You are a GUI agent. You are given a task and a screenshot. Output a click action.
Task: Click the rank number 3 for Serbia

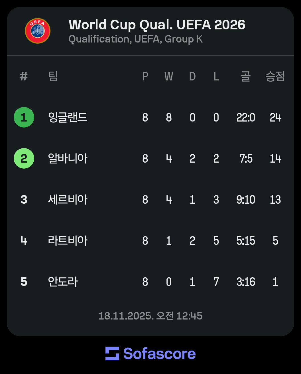tap(24, 200)
